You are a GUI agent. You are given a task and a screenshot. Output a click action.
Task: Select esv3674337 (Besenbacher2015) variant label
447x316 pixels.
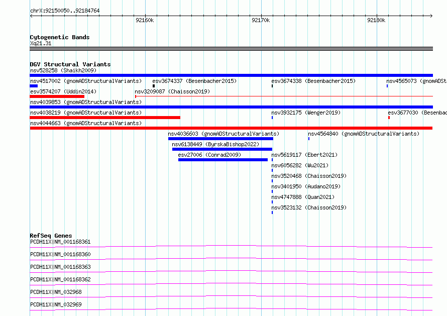coord(194,81)
